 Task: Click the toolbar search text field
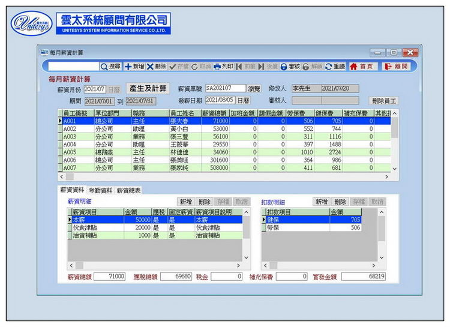tap(73, 67)
